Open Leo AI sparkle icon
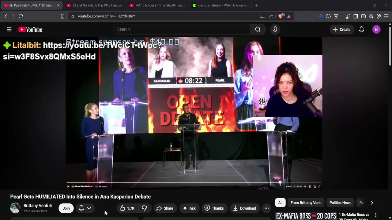 pyautogui.click(x=371, y=16)
